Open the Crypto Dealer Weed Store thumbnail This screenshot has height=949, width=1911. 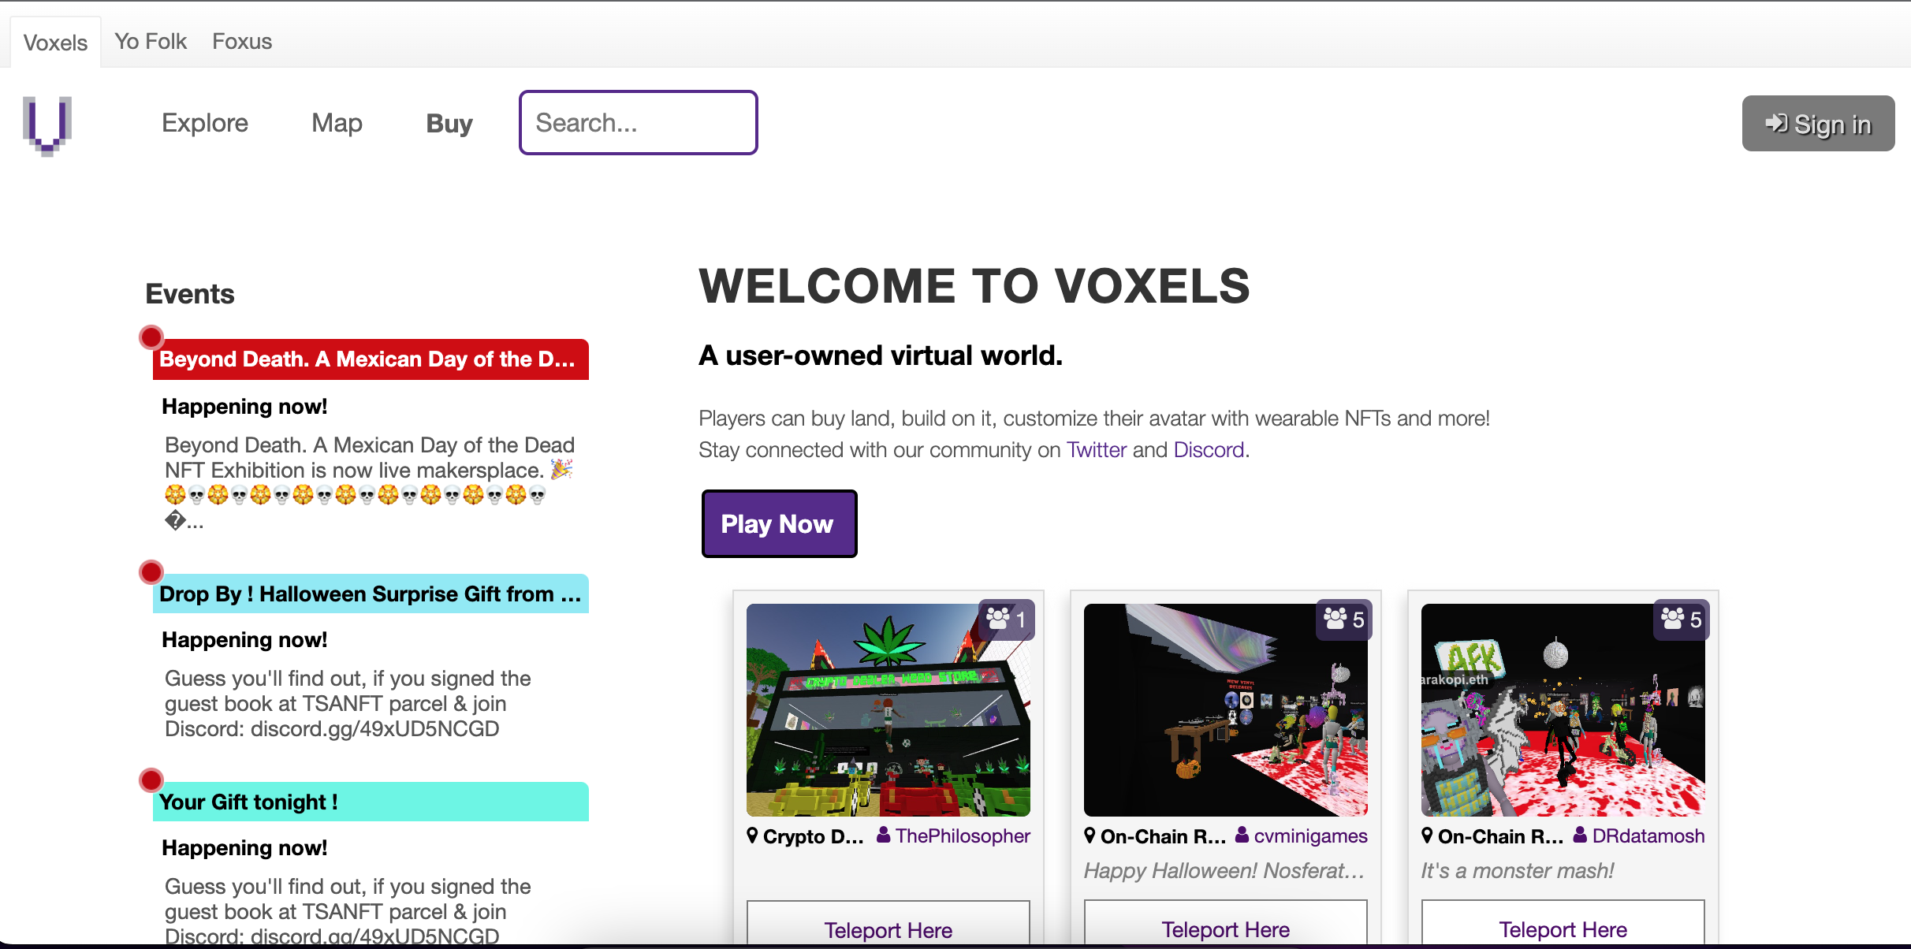888,709
